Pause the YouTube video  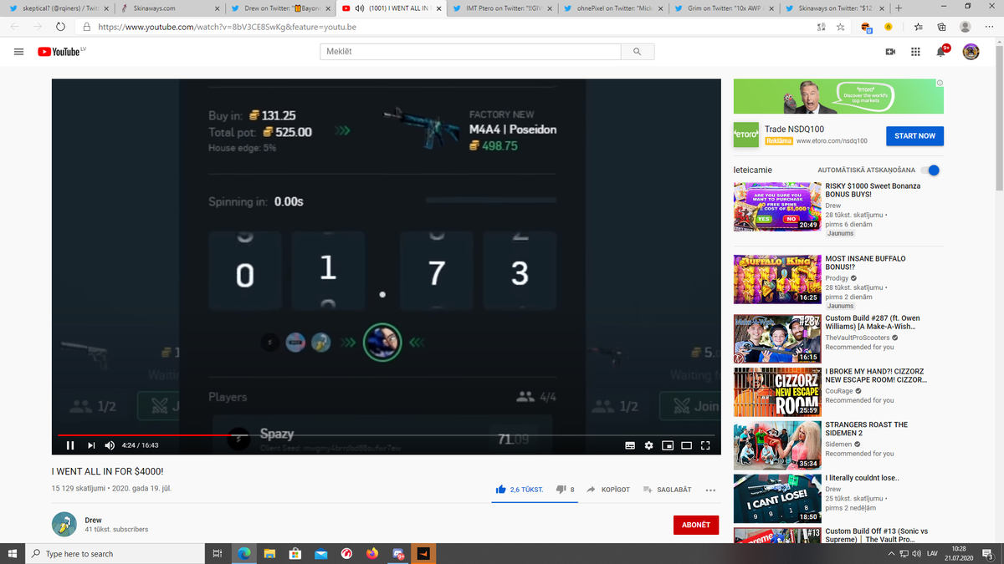[x=70, y=445]
